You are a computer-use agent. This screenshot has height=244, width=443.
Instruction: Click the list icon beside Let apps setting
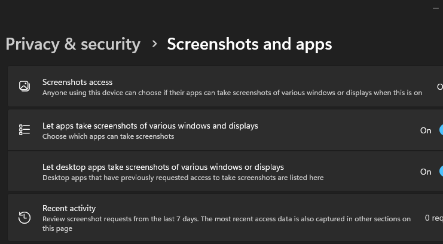tap(25, 130)
